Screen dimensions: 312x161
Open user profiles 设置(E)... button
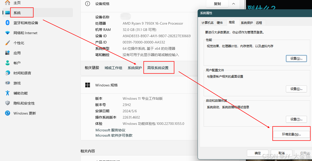(296, 89)
